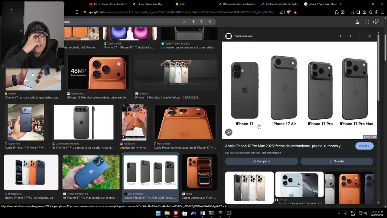Switch to the Captura de pantalla Lightshot tab
The width and height of the screenshot is (387, 218).
pos(280,4)
